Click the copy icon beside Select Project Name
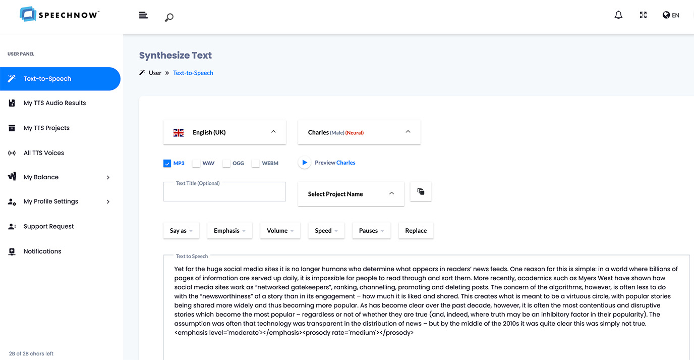Viewport: 694px width, 360px height. pos(421,192)
